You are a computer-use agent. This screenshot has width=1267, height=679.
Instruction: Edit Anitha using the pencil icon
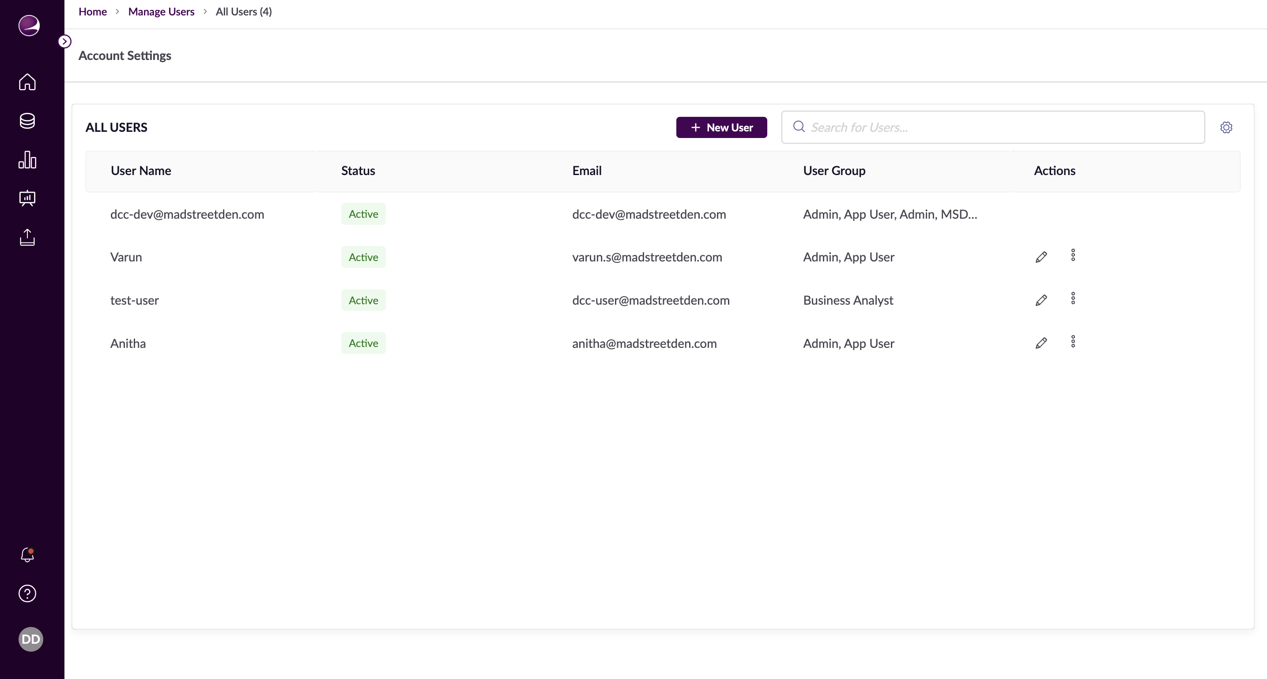coord(1041,343)
